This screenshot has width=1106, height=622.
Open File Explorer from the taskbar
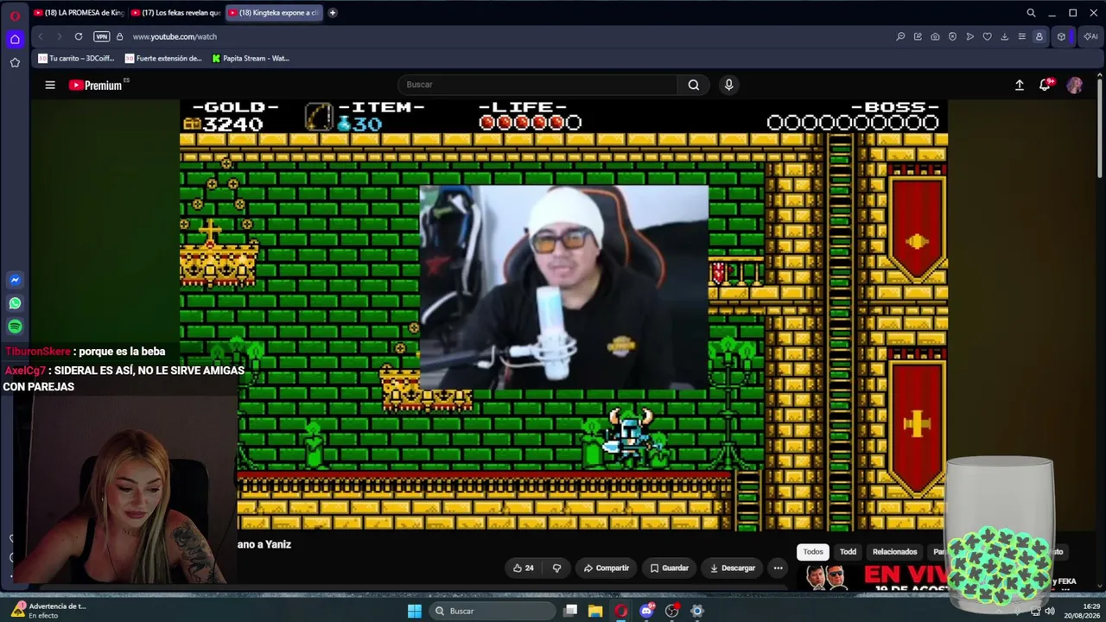coord(595,611)
